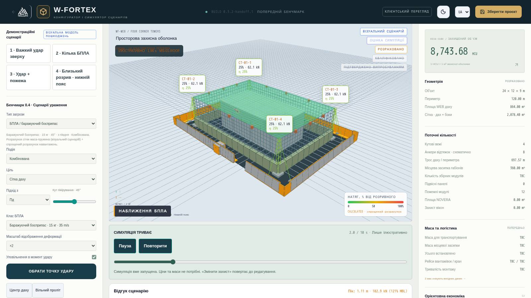Select scenario 4 Близький розрив нижній пояс

click(74, 77)
